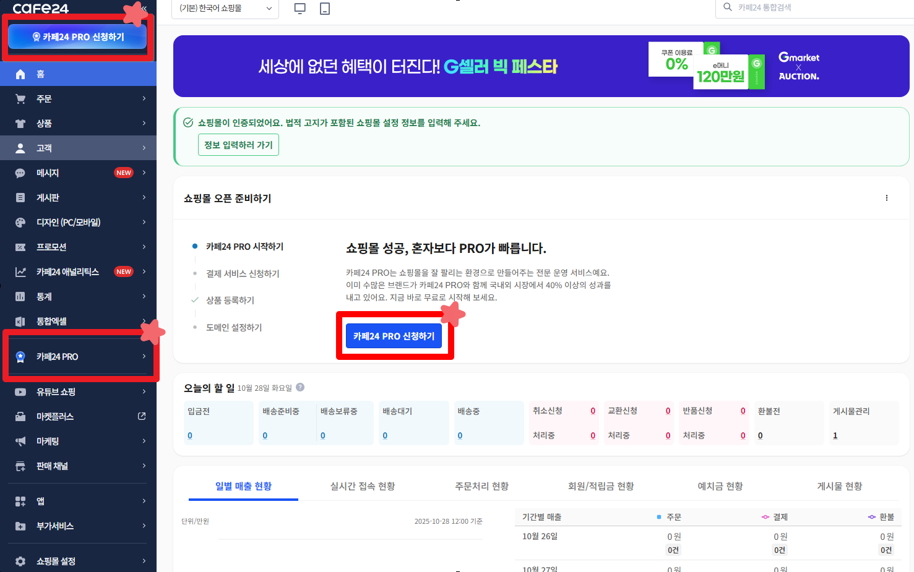Switch to PC preview monitor icon
This screenshot has height=572, width=914.
tap(300, 8)
